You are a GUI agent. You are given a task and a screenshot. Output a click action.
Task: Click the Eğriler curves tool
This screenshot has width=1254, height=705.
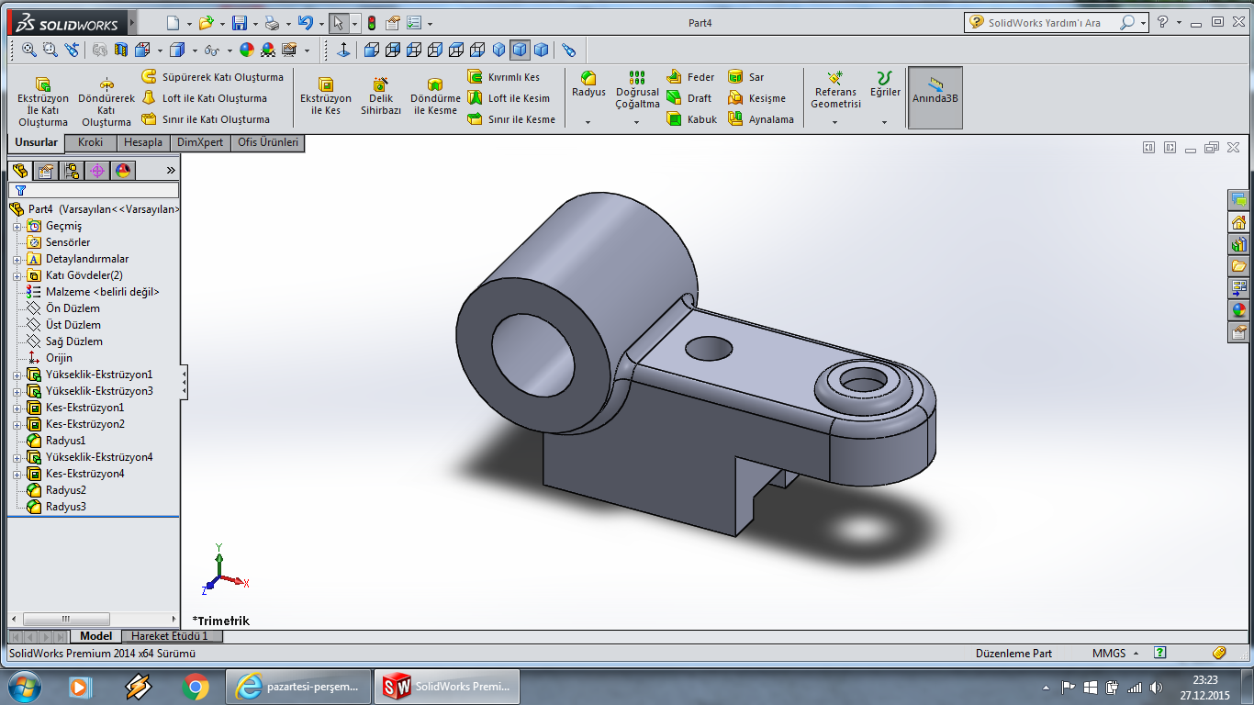885,84
